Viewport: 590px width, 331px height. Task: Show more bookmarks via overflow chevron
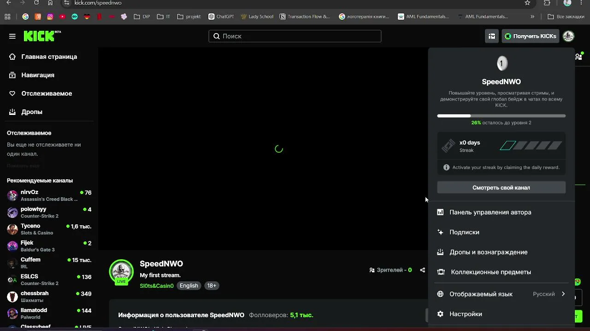tap(532, 17)
